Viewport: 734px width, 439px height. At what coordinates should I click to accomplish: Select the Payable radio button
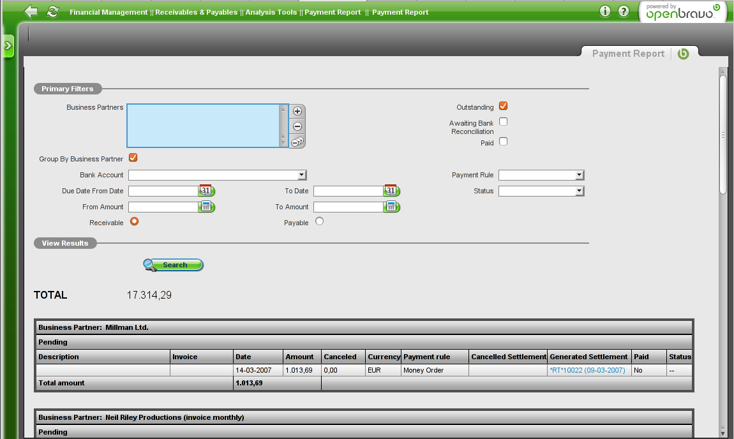tap(319, 221)
